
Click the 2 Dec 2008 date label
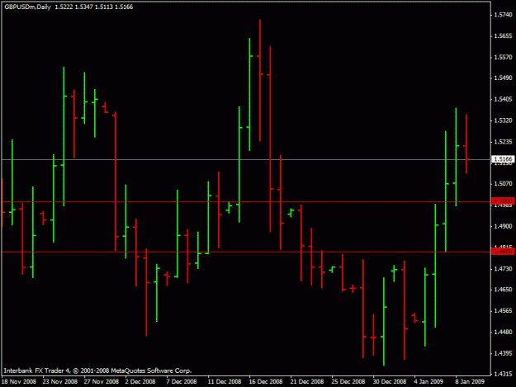[x=140, y=382]
